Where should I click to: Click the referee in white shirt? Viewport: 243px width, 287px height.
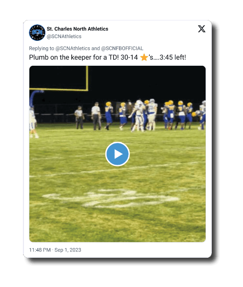click(96, 116)
